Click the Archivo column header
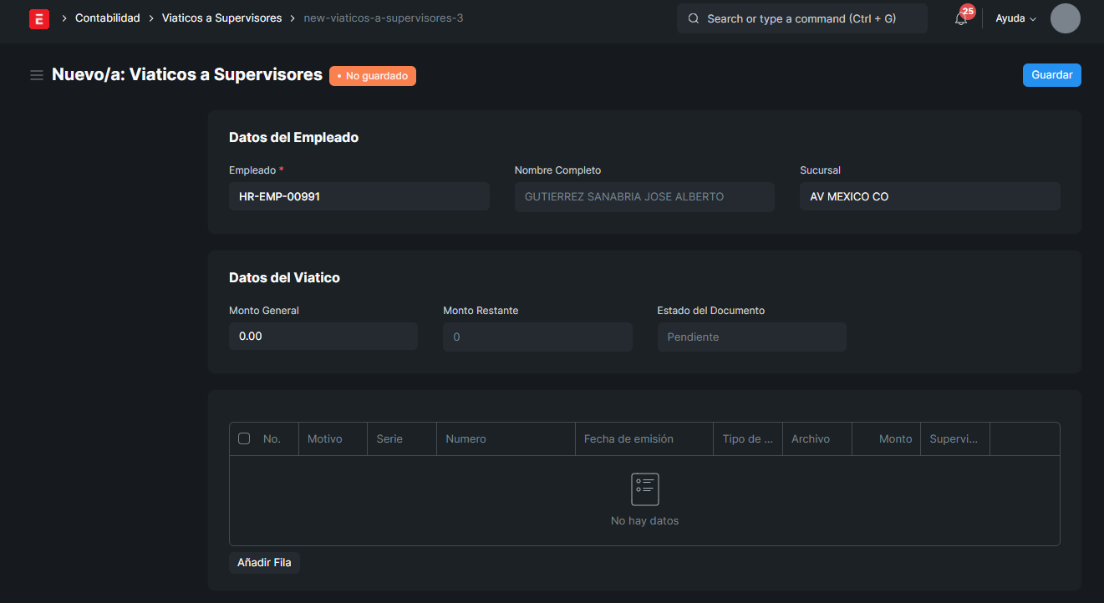Image resolution: width=1104 pixels, height=603 pixels. (811, 438)
